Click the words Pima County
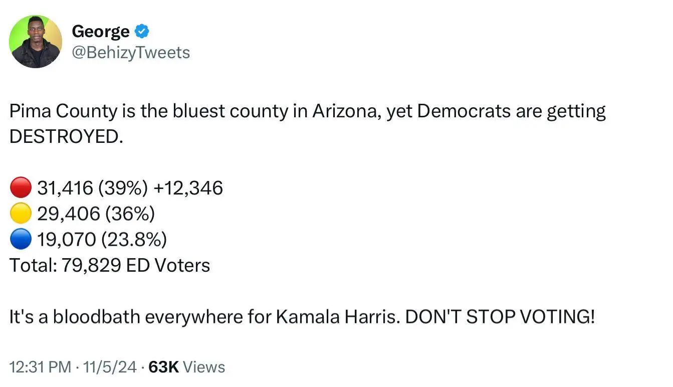Image resolution: width=673 pixels, height=387 pixels. coord(63,111)
